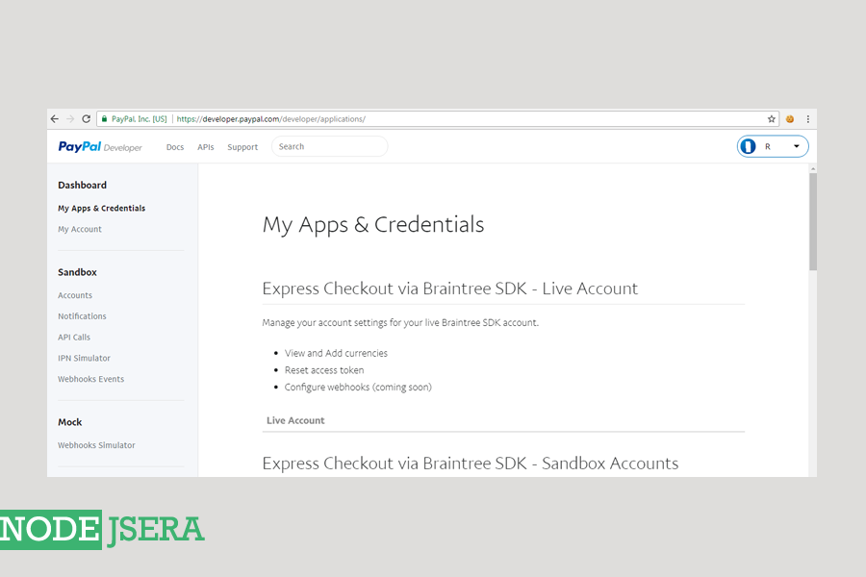This screenshot has height=577, width=866.
Task: Click the user profile avatar icon
Action: click(749, 146)
